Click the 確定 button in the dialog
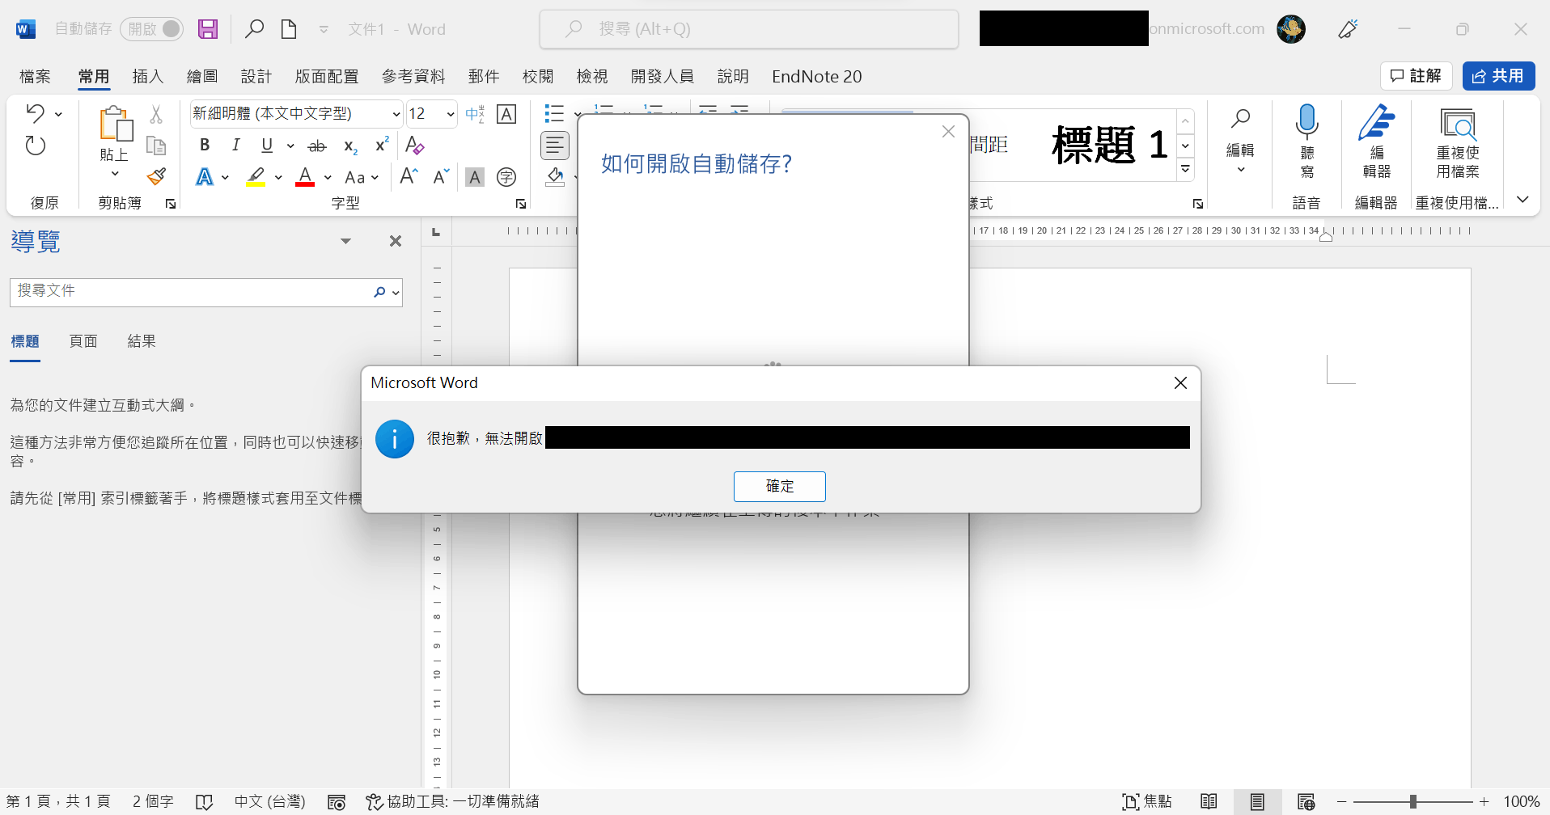Viewport: 1550px width, 815px height. point(779,486)
